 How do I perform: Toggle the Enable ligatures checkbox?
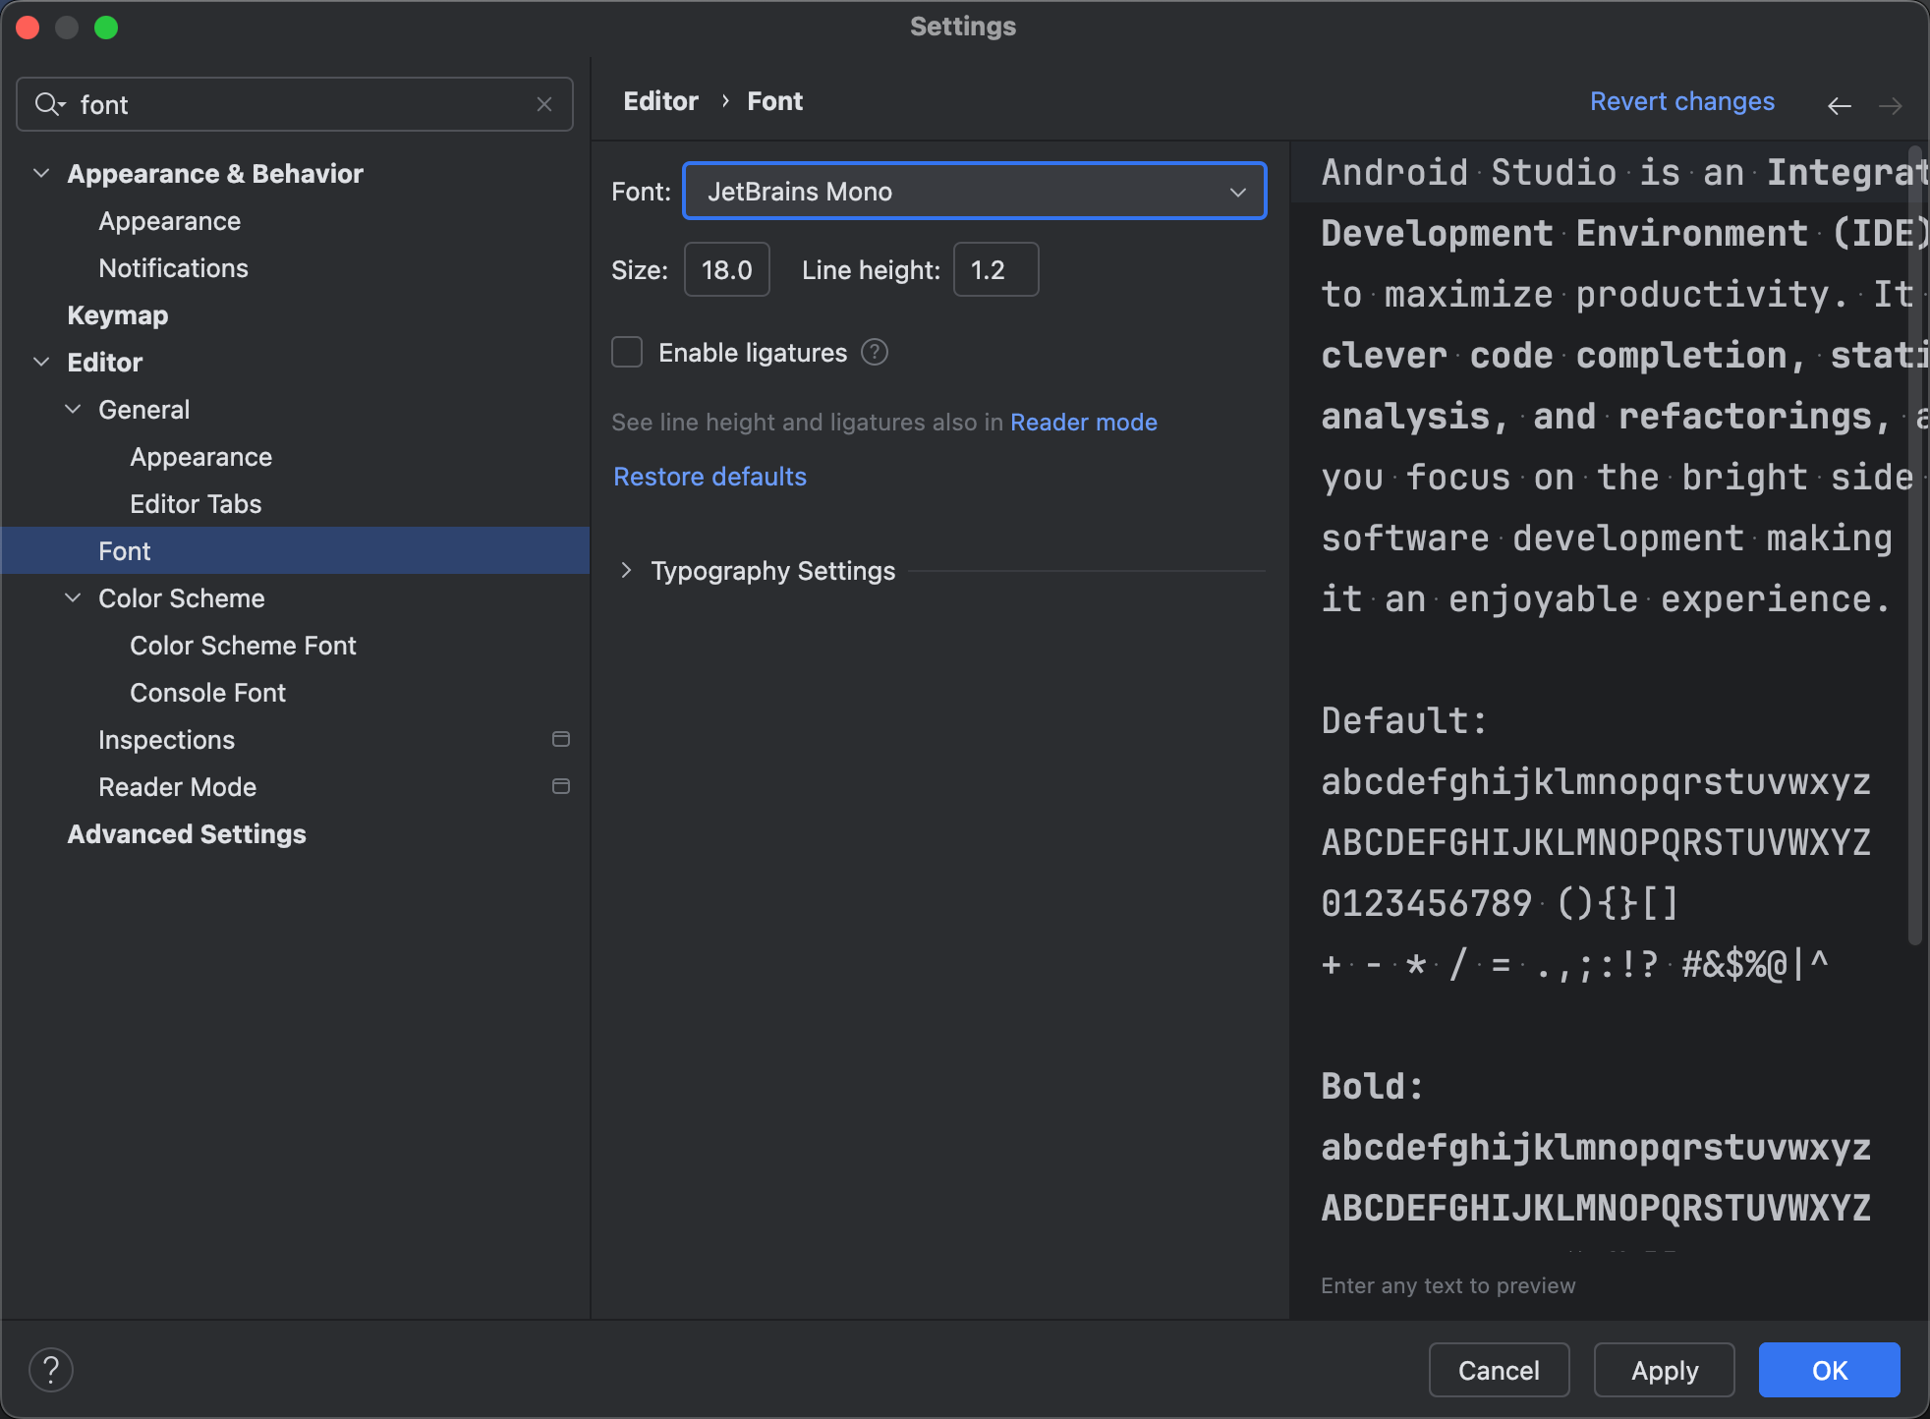(629, 351)
